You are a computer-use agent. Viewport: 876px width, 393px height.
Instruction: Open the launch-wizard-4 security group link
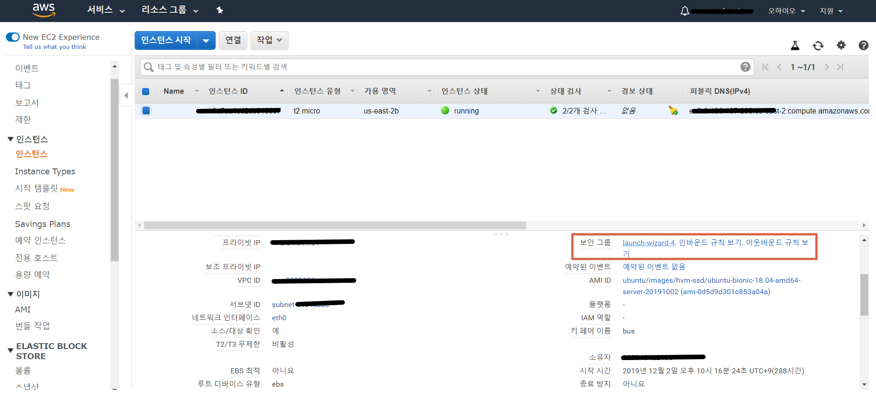point(648,242)
